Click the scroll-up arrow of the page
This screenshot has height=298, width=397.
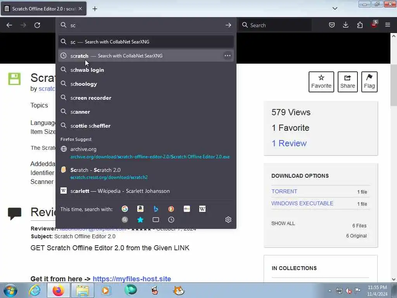coord(394,36)
